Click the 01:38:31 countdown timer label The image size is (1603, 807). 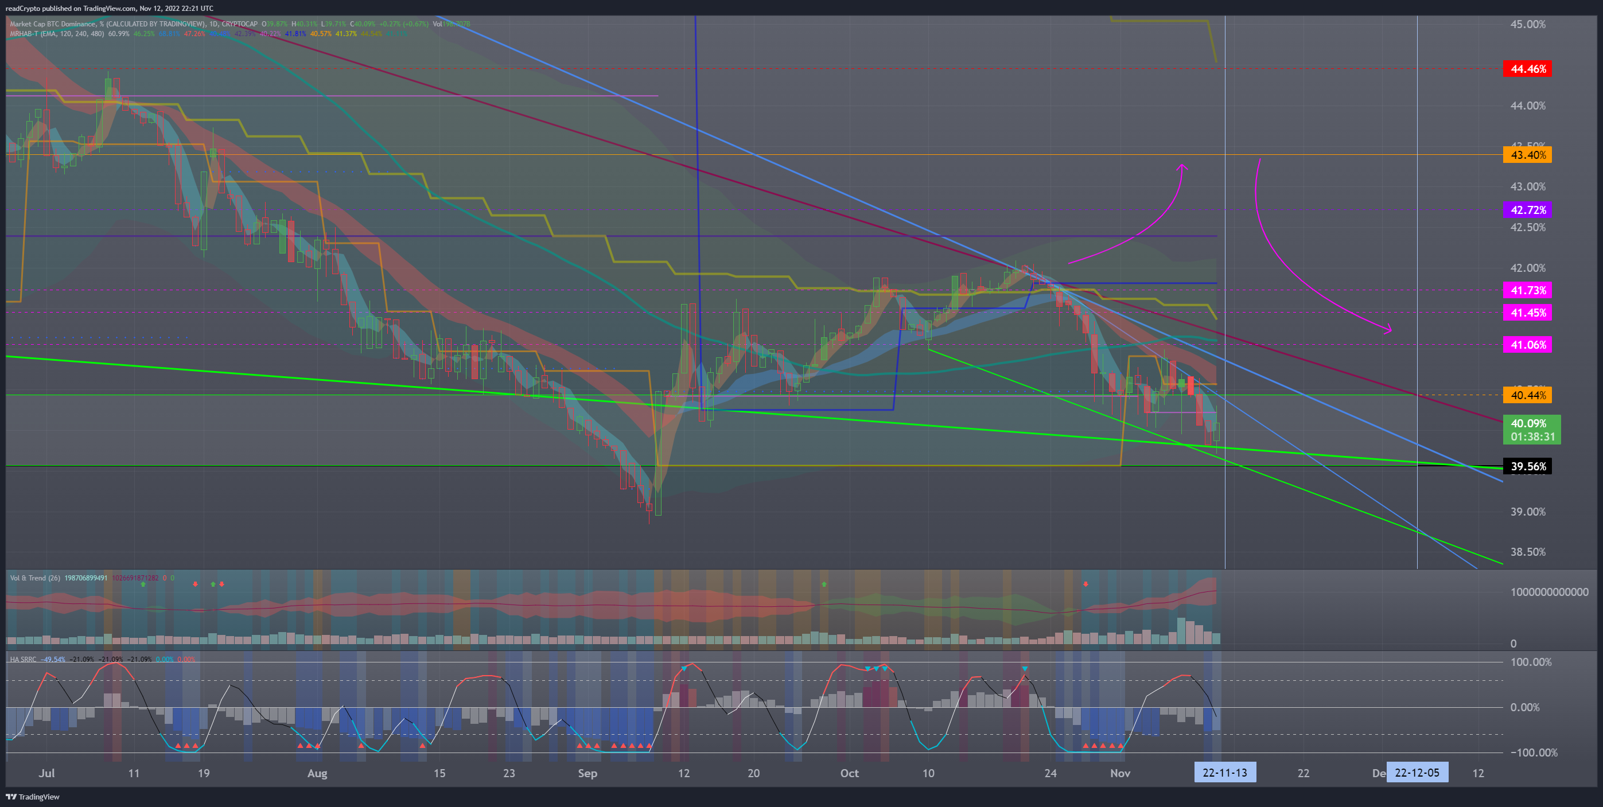pos(1532,437)
